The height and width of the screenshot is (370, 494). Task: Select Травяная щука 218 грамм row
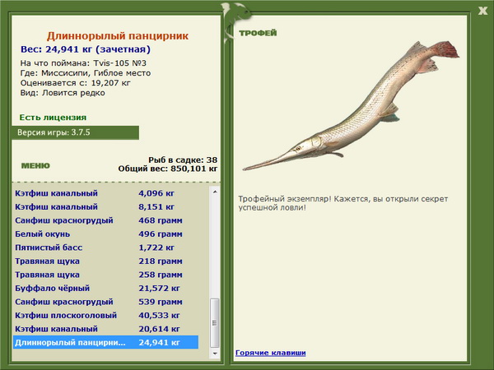(106, 261)
